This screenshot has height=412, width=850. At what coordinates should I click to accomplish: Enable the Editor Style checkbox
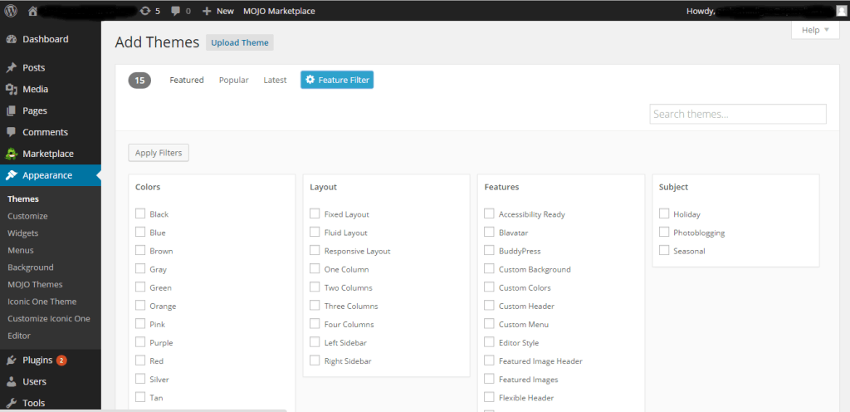pyautogui.click(x=490, y=342)
